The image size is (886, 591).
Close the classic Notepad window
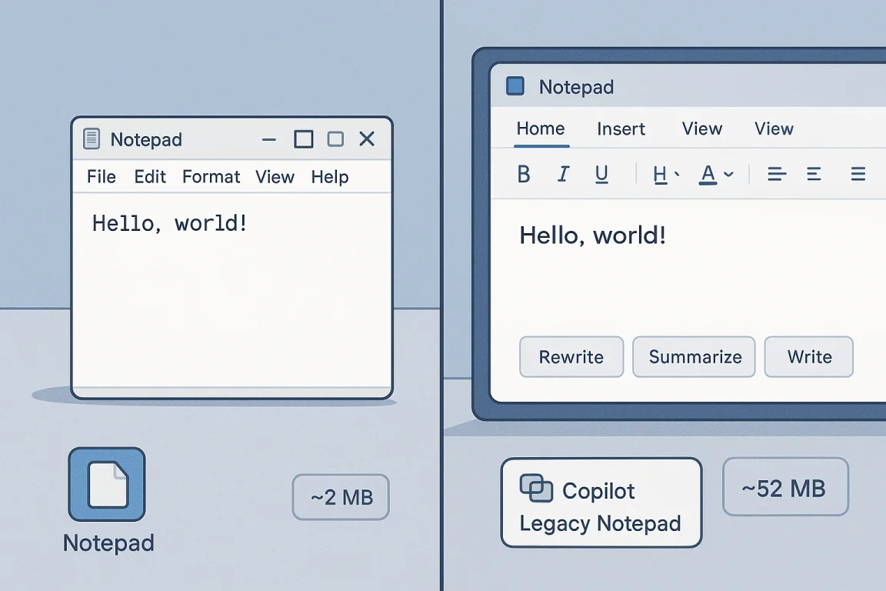click(x=368, y=139)
